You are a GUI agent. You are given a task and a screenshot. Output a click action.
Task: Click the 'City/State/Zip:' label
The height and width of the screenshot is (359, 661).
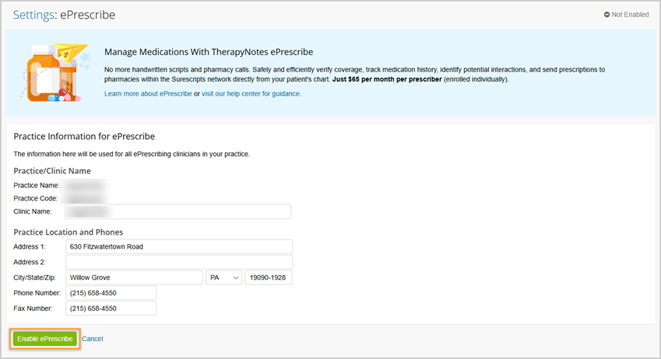pos(34,277)
